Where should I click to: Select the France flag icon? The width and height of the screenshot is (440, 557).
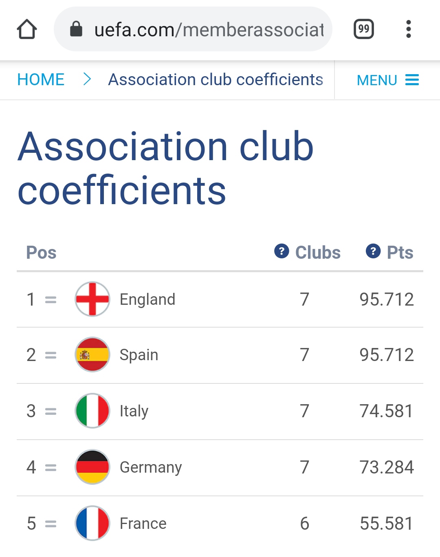tap(92, 523)
